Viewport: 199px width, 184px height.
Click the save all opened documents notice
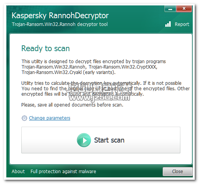[x=72, y=105]
